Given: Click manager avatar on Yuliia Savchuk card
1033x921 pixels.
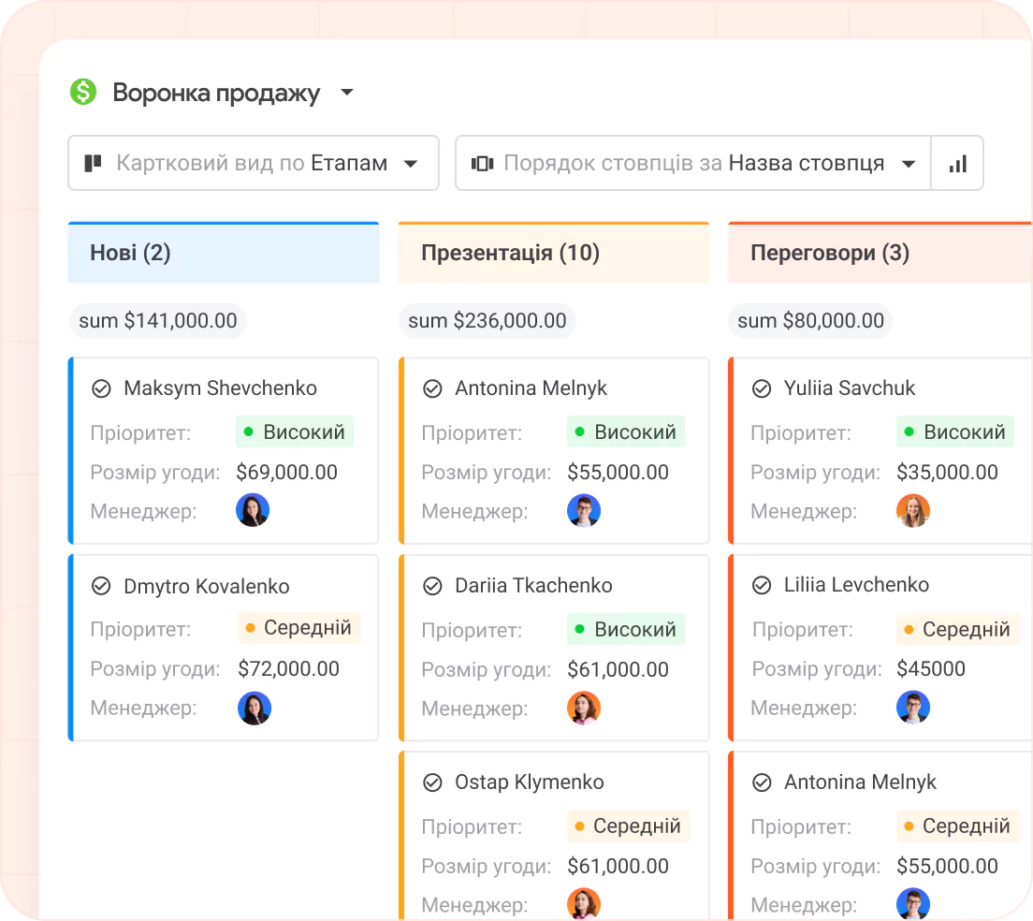Looking at the screenshot, I should 912,510.
